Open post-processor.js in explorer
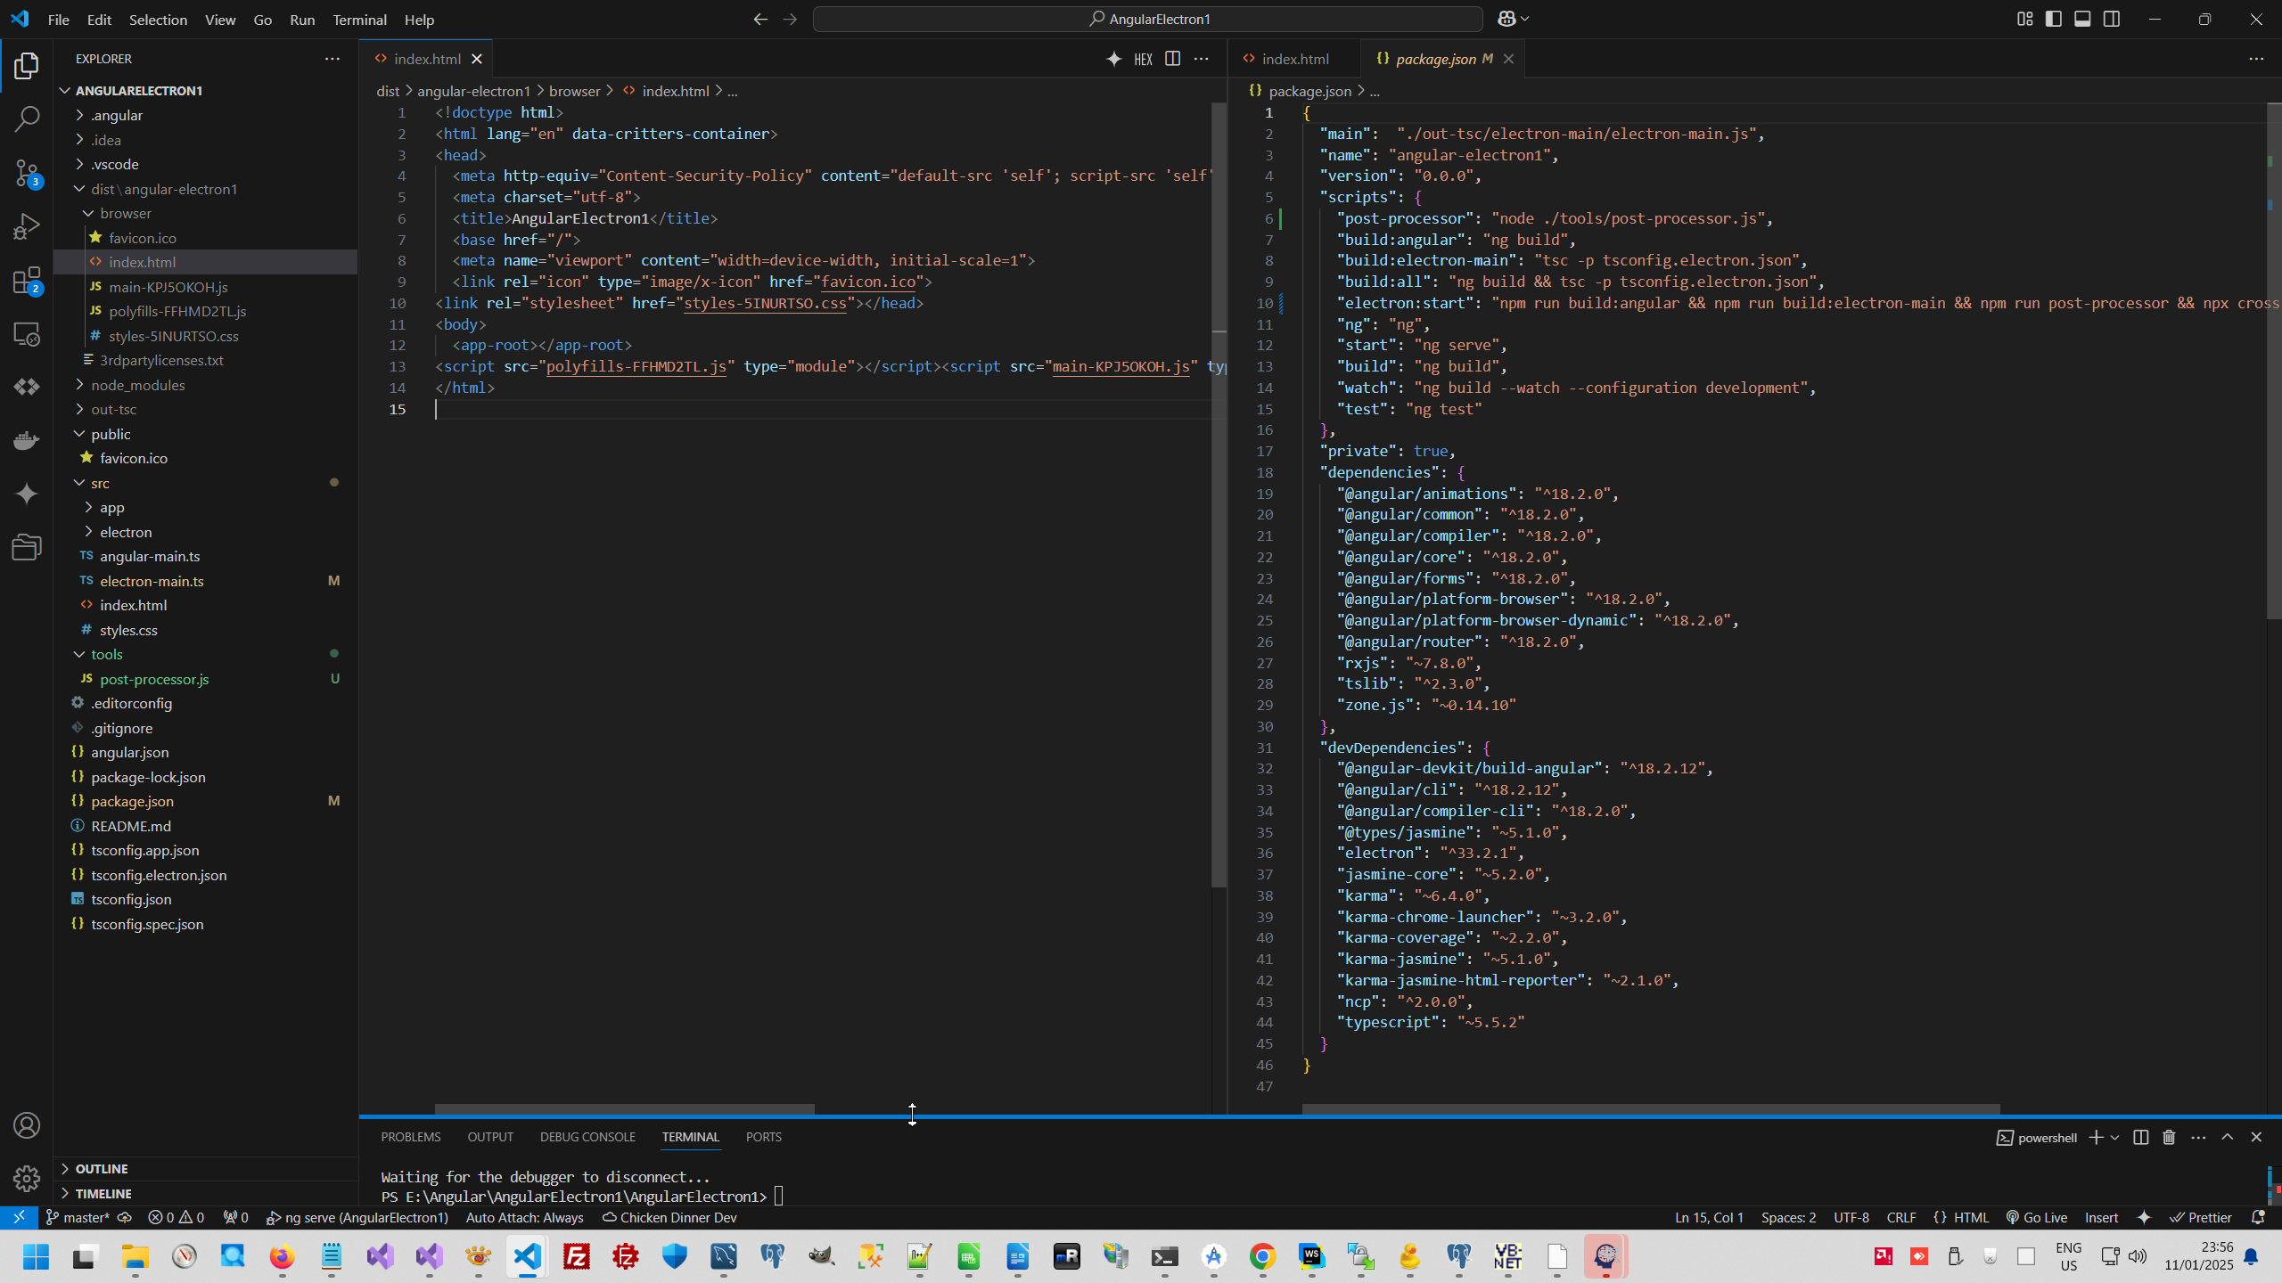Screen dimensions: 2282x1283 (x=154, y=679)
